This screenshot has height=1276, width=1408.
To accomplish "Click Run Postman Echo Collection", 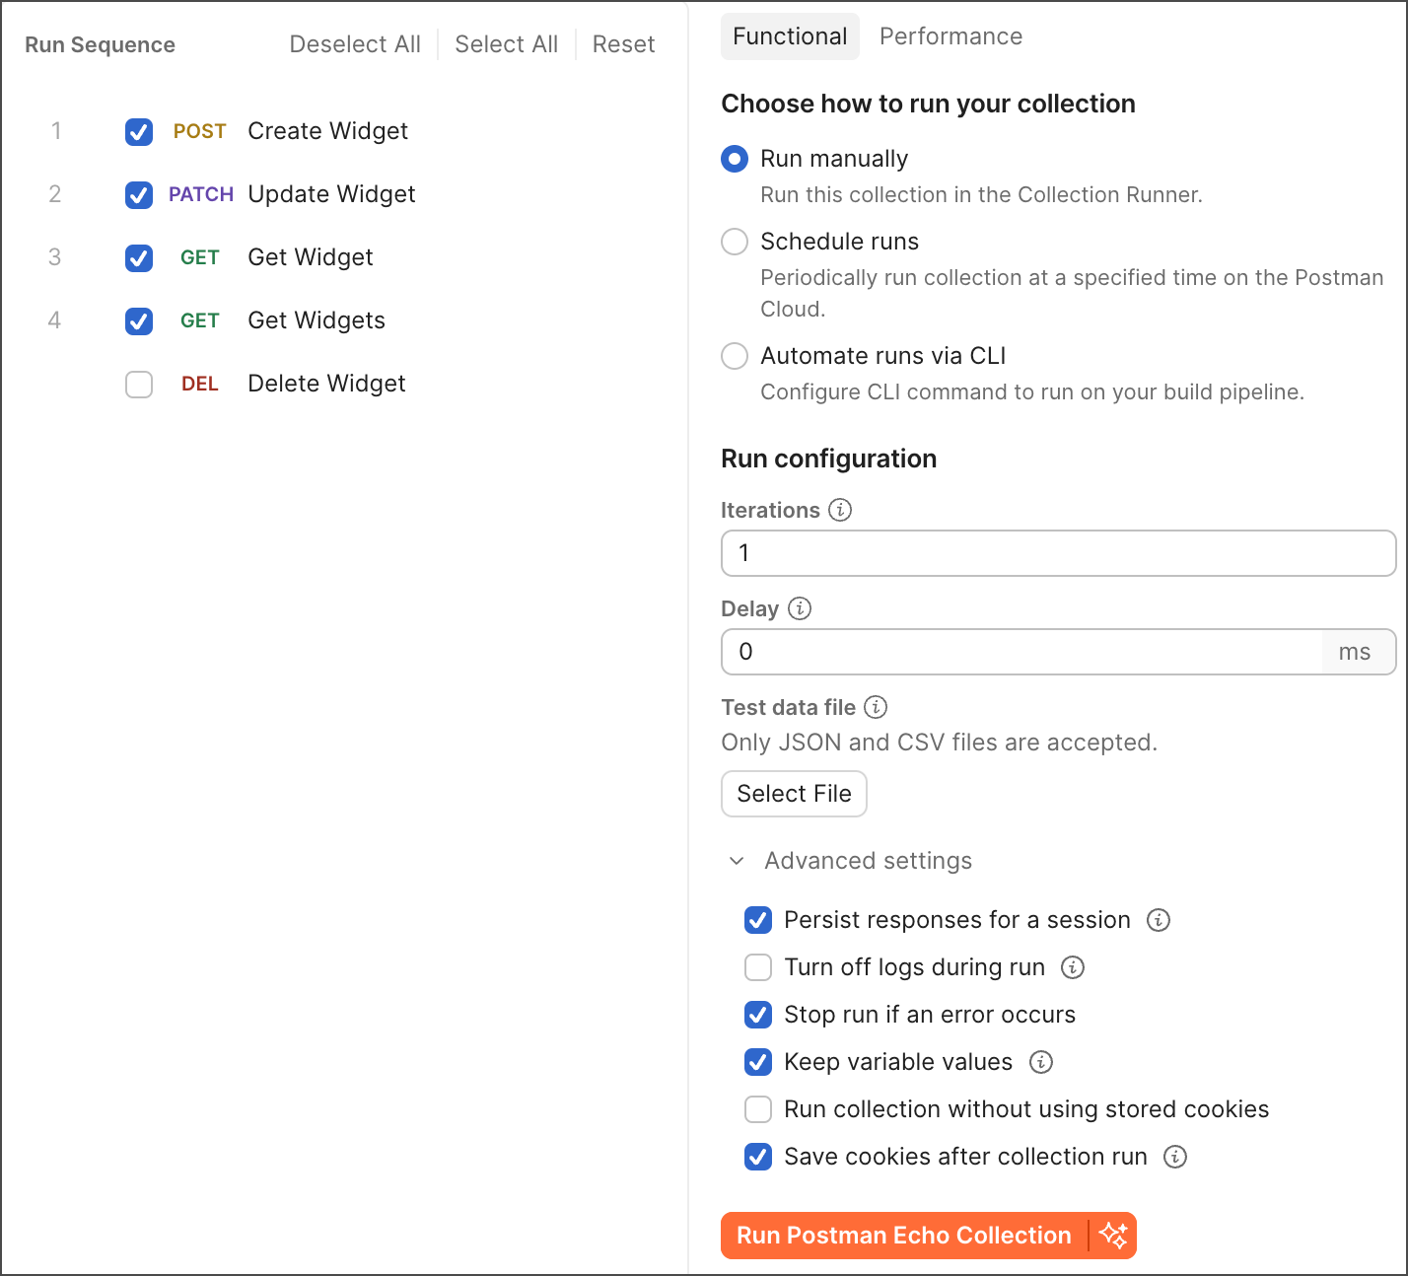I will pyautogui.click(x=904, y=1235).
